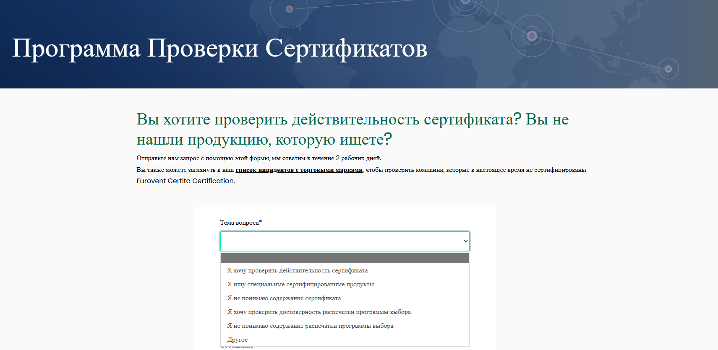718x350 pixels.
Task: Click the sentence 'Отправьте нам запрос с помощью этой формы'
Action: tap(203, 158)
